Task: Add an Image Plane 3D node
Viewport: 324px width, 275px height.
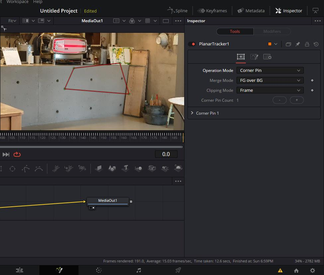Action: [x=99, y=169]
